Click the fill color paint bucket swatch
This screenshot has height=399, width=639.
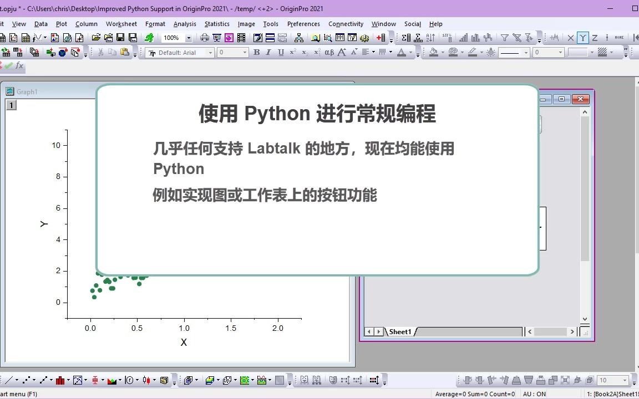[434, 52]
